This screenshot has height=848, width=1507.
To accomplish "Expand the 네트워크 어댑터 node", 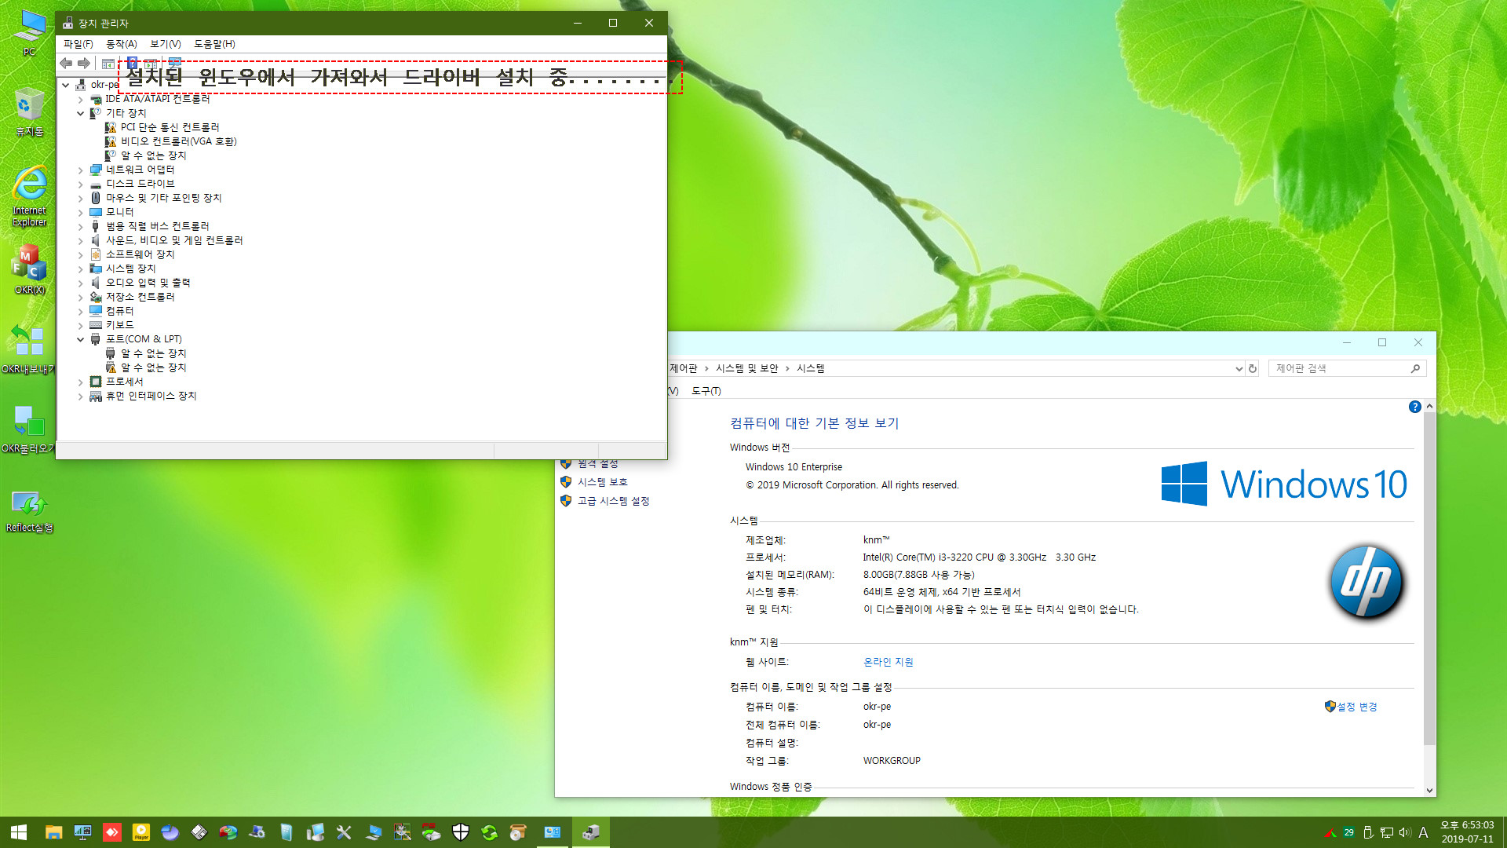I will pyautogui.click(x=80, y=170).
